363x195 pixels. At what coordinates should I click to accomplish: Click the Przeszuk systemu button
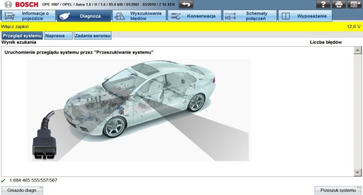coord(338,190)
